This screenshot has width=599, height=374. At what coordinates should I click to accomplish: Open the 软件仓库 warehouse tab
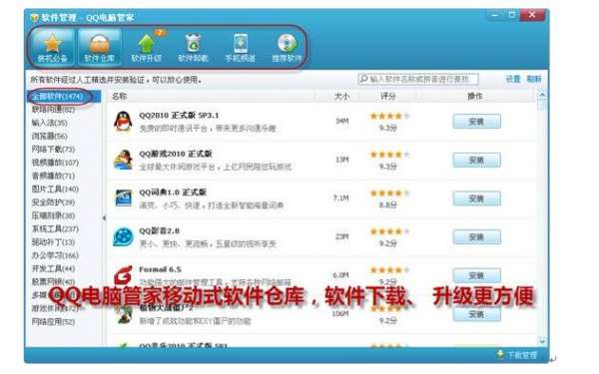coord(99,47)
